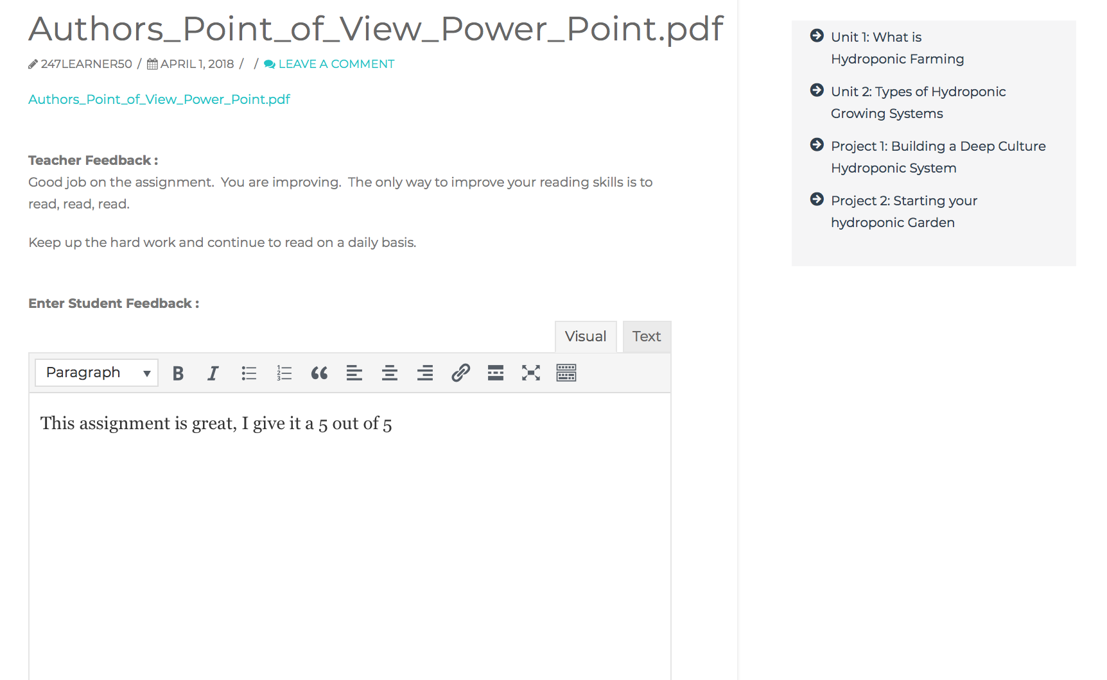Open the Paragraph format dropdown
The image size is (1107, 680).
coord(97,373)
